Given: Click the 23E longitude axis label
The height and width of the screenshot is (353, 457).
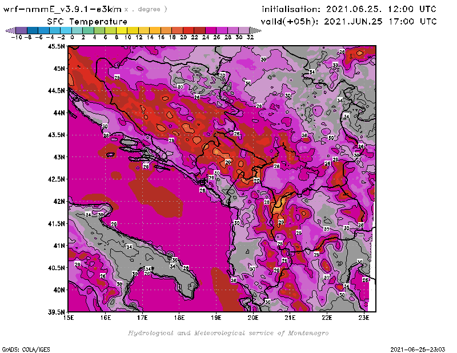Looking at the screenshot, I should coord(363,318).
